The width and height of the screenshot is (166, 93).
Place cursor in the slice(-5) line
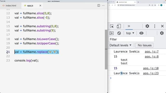(32, 18)
